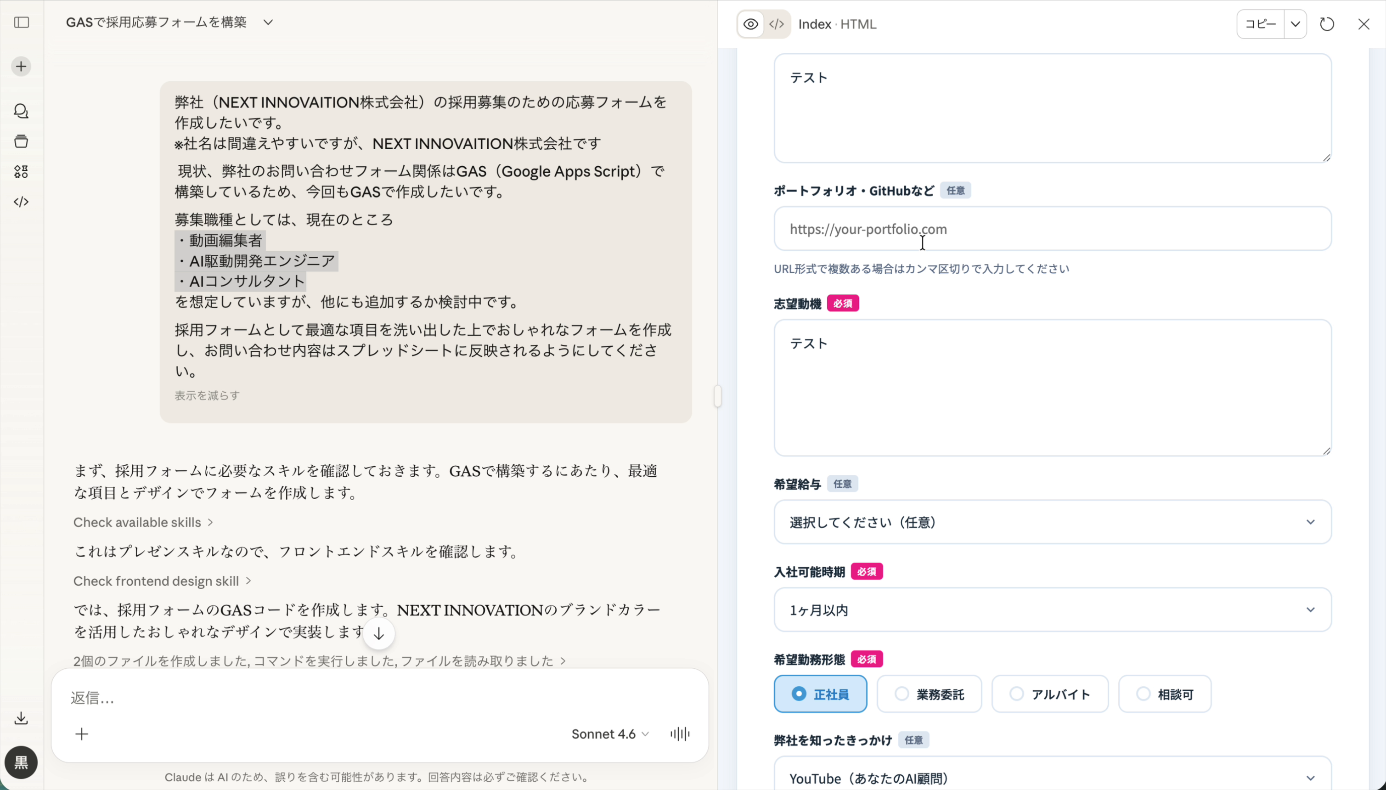
Task: Switch to code view in the artifact header
Action: tap(776, 24)
